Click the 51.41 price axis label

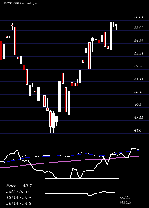click(139, 79)
